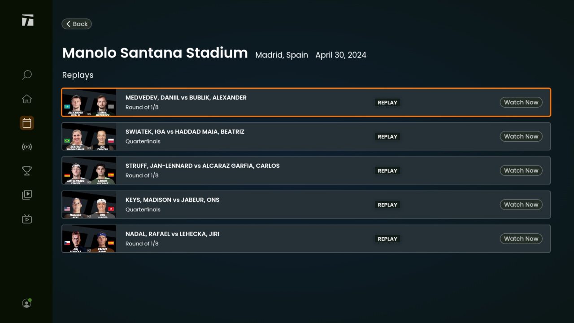Click REPLAY badge on Struff vs Alcaraz row
Screen dimensions: 574x323
click(387, 170)
